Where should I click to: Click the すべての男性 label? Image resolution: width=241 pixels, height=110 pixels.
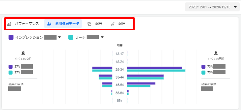pyautogui.click(x=216, y=59)
